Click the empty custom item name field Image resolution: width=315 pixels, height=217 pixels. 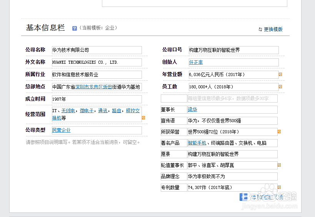point(174,98)
